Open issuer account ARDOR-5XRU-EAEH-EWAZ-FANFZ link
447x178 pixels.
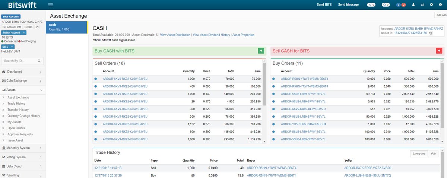point(418,29)
